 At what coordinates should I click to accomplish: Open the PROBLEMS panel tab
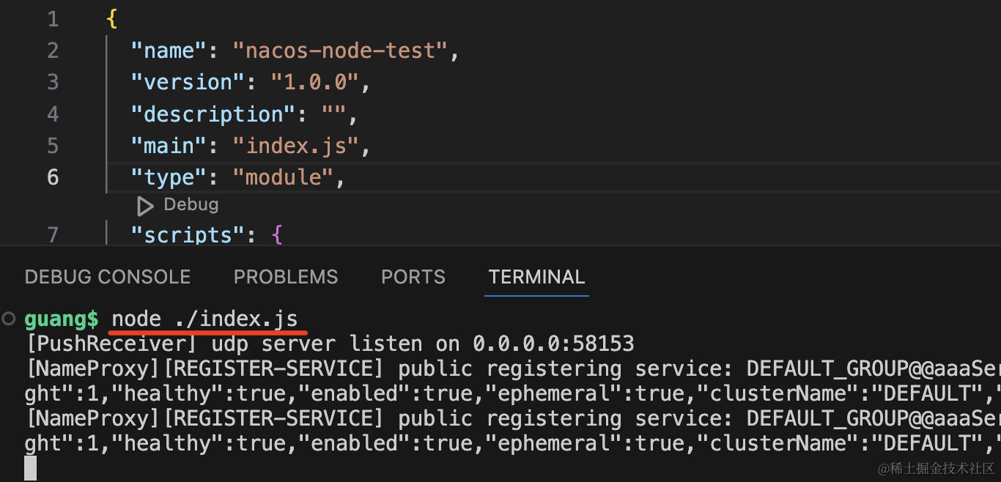(286, 277)
